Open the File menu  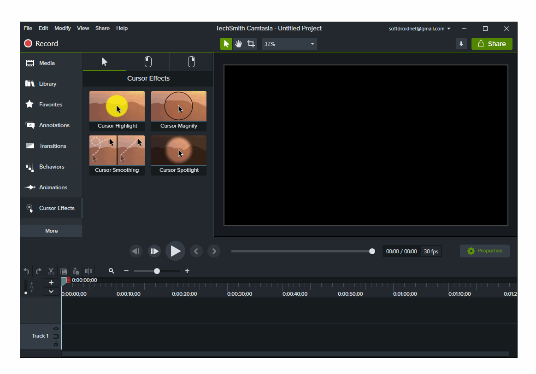coord(28,29)
